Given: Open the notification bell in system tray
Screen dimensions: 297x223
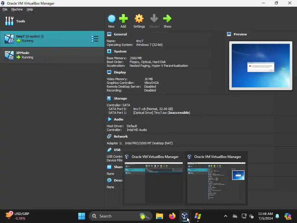Looking at the screenshot, I should 277,216.
